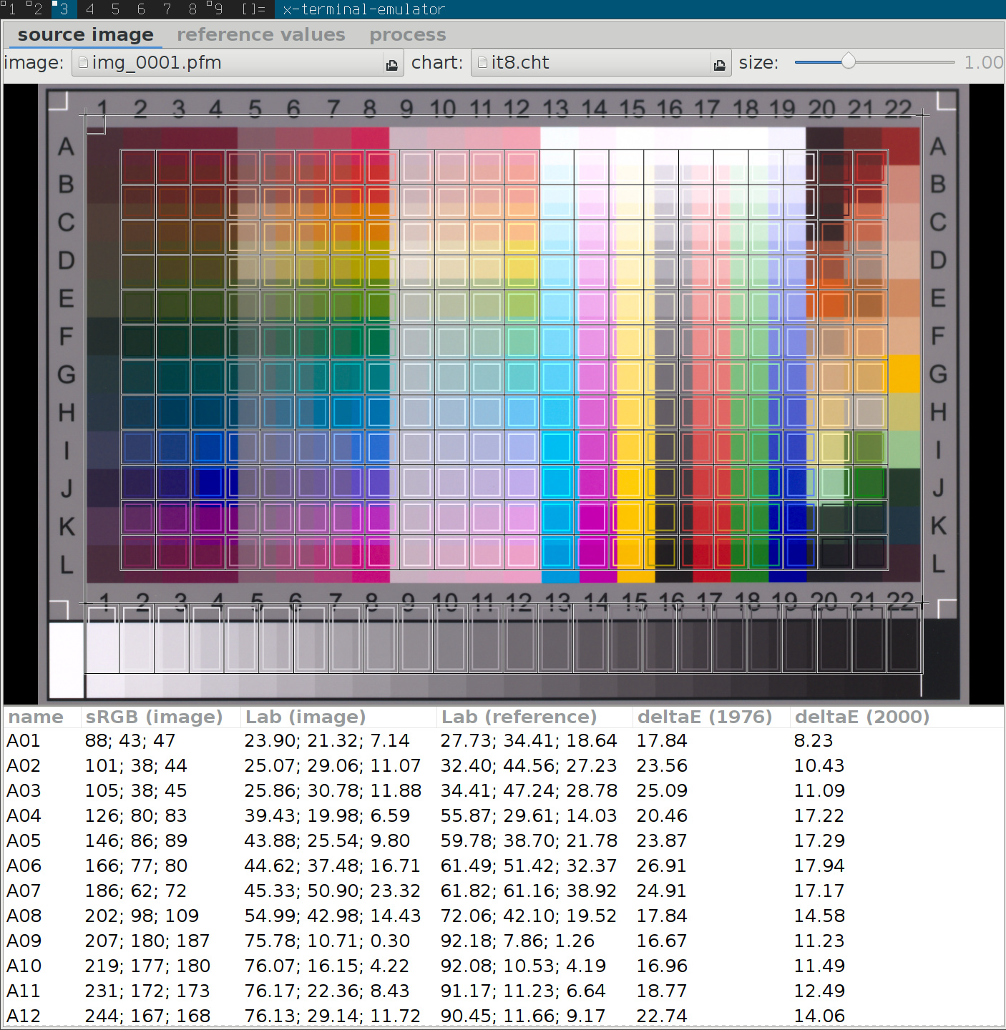Viewport: 1006px width, 1030px height.
Task: Click the white grayscale patch at bottom left
Action: coord(66,659)
